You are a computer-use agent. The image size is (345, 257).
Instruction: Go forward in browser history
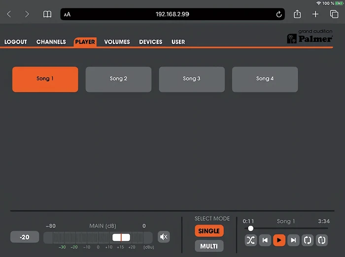tap(27, 14)
